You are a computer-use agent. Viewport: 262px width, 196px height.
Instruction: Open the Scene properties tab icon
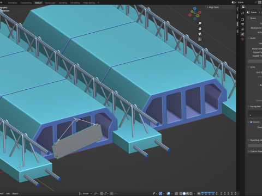[242, 34]
